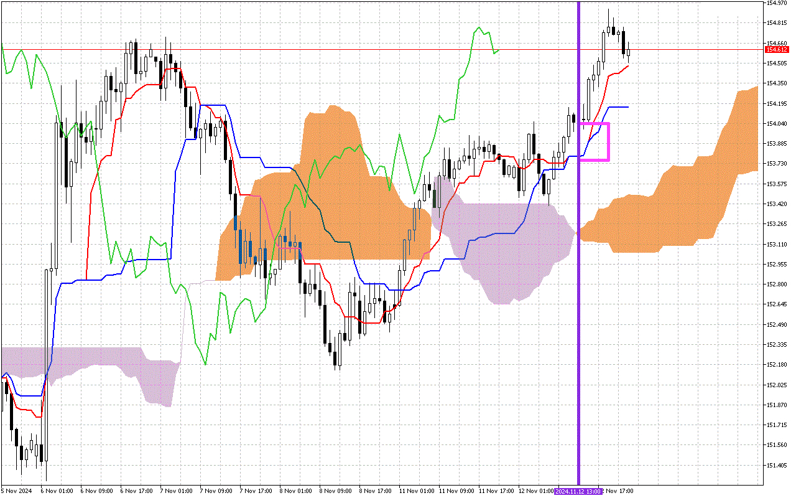
Task: Click the 151.870 price axis label
Action: point(777,405)
